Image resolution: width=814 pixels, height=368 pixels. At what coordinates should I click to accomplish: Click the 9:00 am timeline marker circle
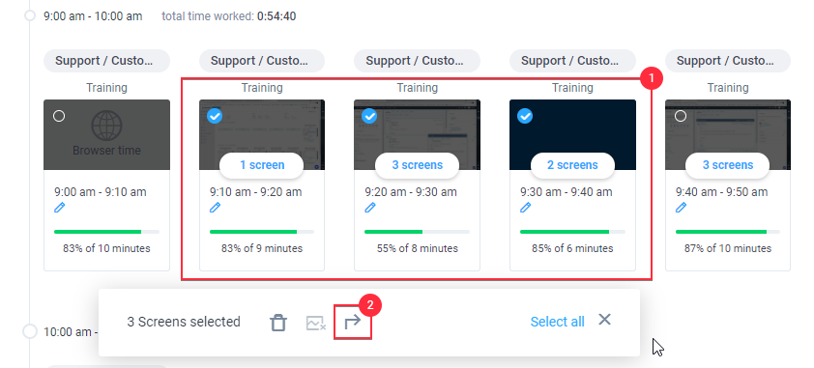(30, 15)
